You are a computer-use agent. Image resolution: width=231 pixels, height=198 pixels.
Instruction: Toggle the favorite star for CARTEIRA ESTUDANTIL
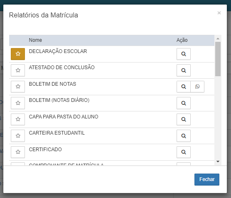(18, 136)
